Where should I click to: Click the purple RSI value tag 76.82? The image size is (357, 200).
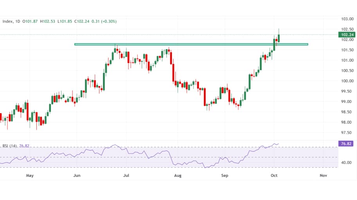pos(346,143)
